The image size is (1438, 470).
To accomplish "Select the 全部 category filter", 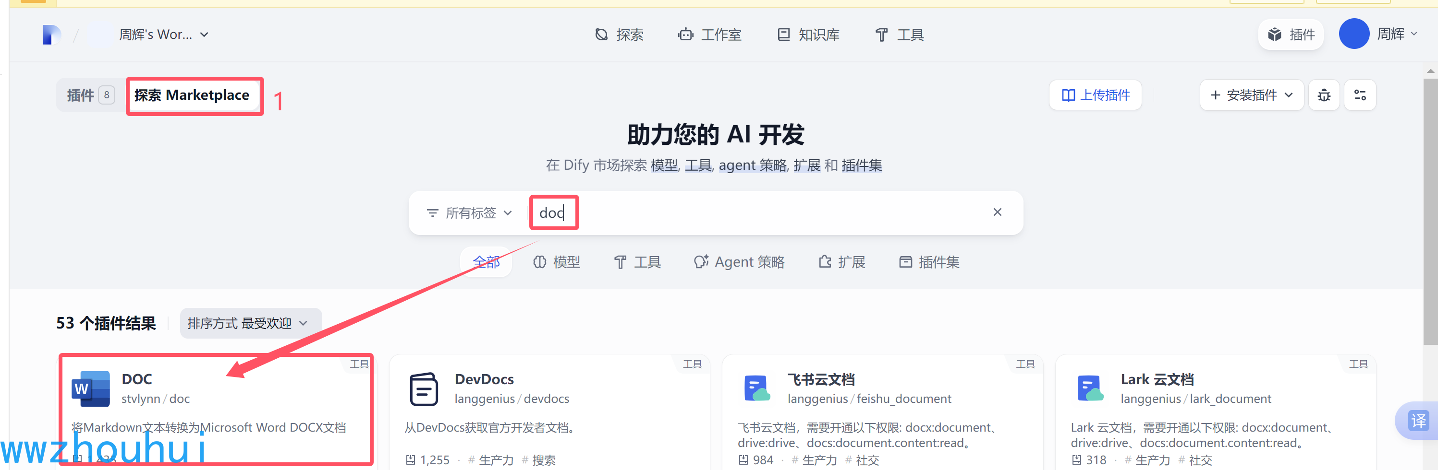I will click(x=486, y=262).
